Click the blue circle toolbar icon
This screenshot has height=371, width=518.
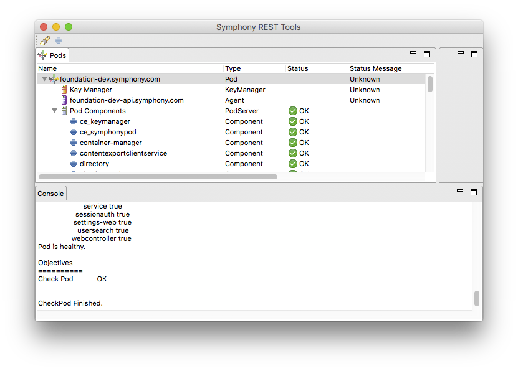point(59,40)
